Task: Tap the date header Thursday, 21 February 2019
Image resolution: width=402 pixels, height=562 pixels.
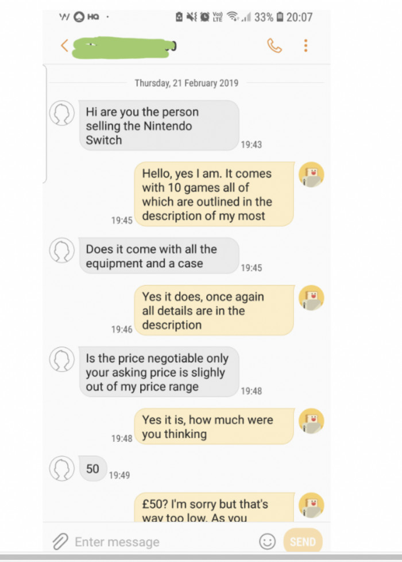Action: [x=186, y=83]
